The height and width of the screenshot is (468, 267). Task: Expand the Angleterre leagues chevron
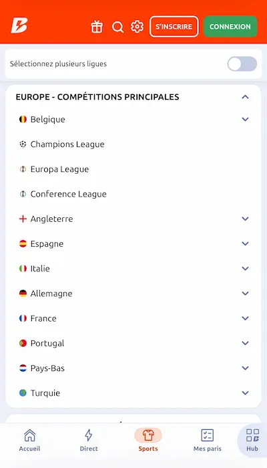(x=245, y=219)
